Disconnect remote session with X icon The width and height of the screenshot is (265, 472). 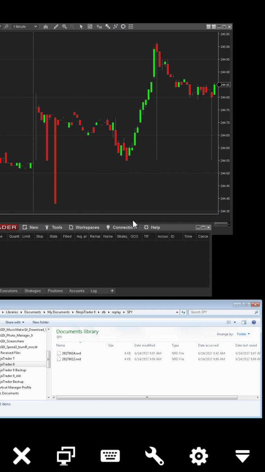click(22, 456)
